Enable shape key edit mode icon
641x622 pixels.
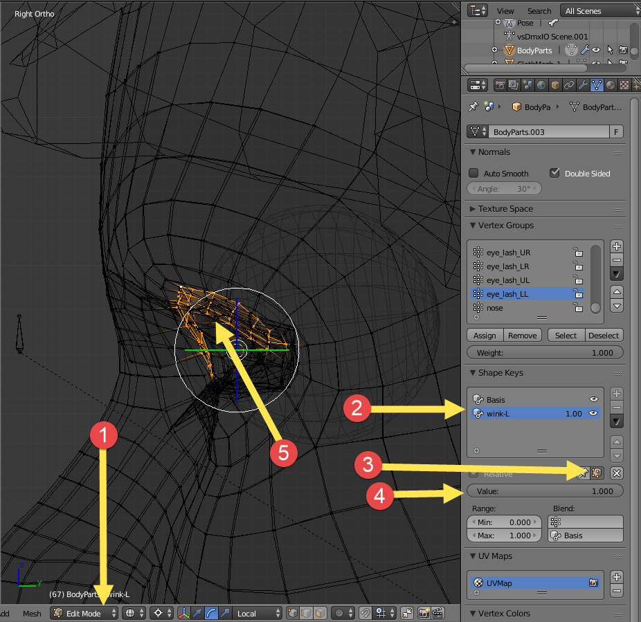(596, 473)
